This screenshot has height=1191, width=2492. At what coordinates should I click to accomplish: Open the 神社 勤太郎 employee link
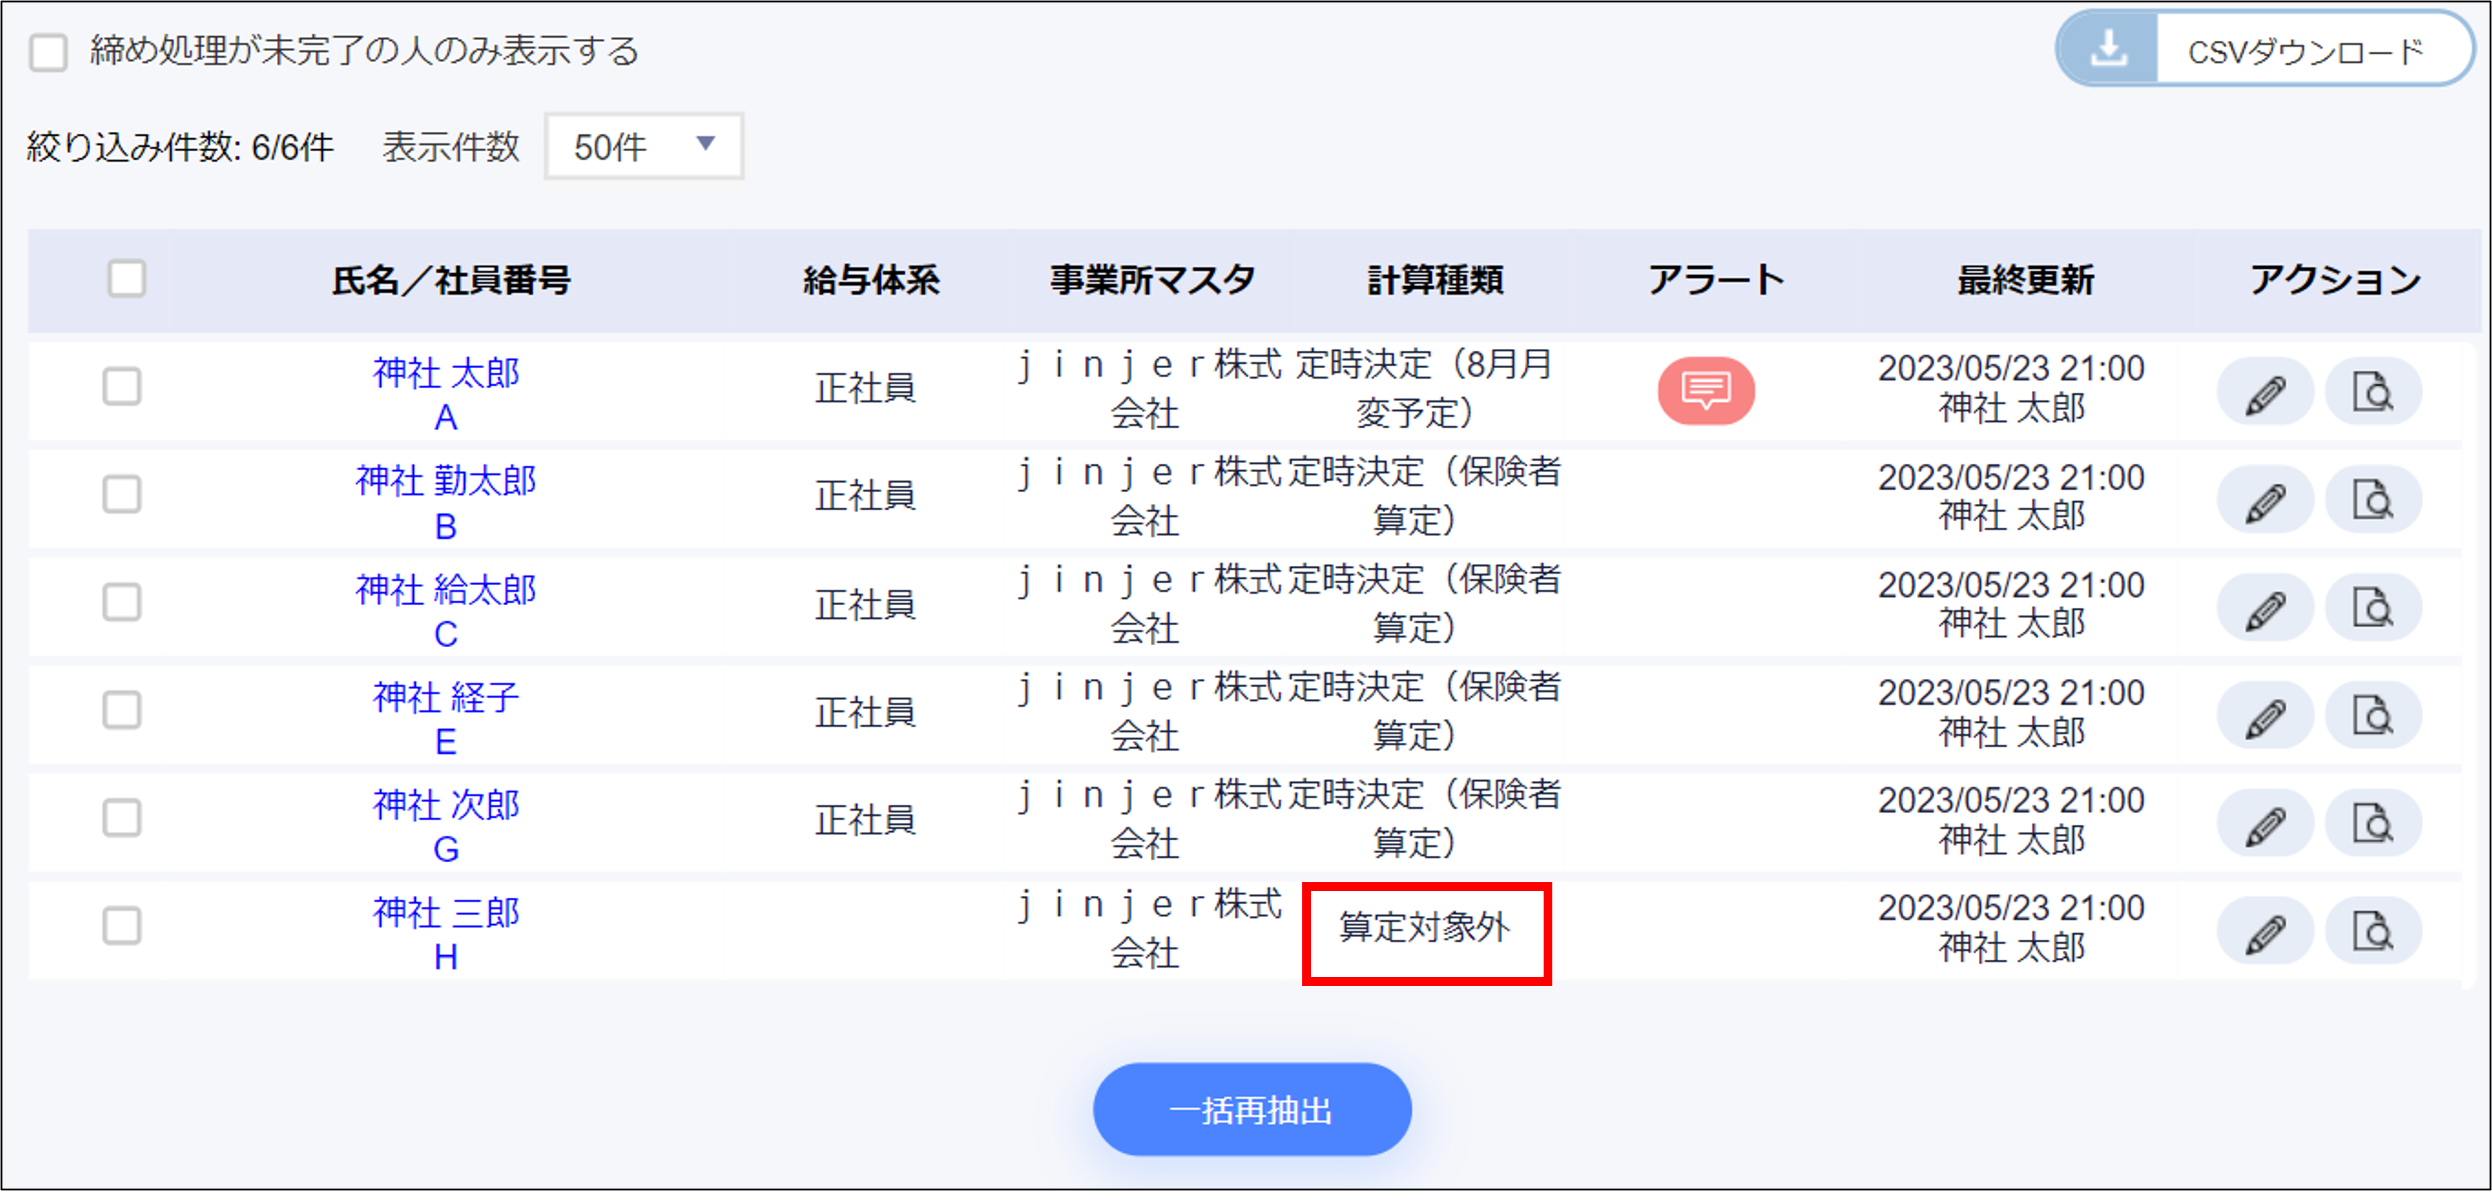(x=445, y=481)
